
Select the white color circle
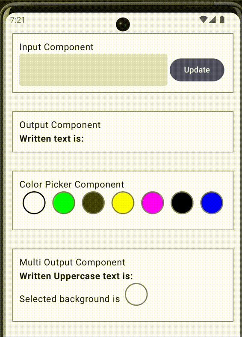[x=34, y=203]
